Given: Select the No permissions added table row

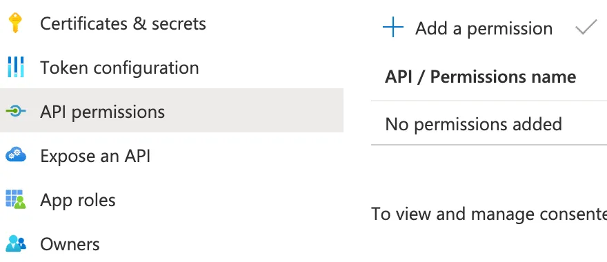Looking at the screenshot, I should (x=489, y=124).
